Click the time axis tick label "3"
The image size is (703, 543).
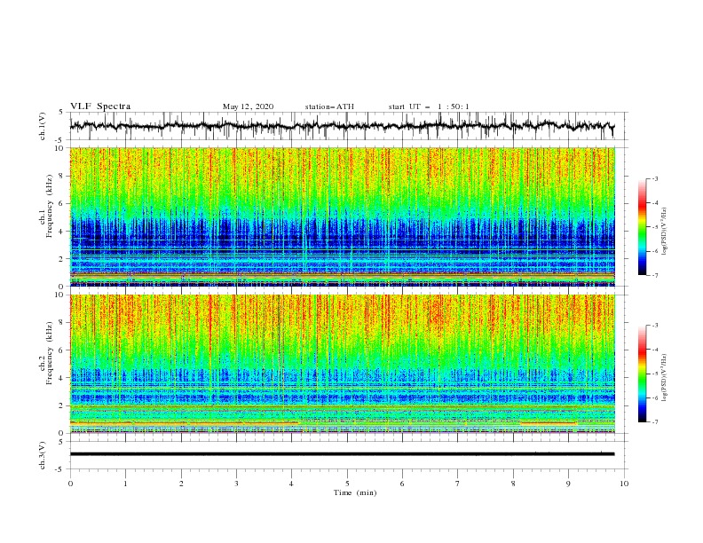pos(236,484)
